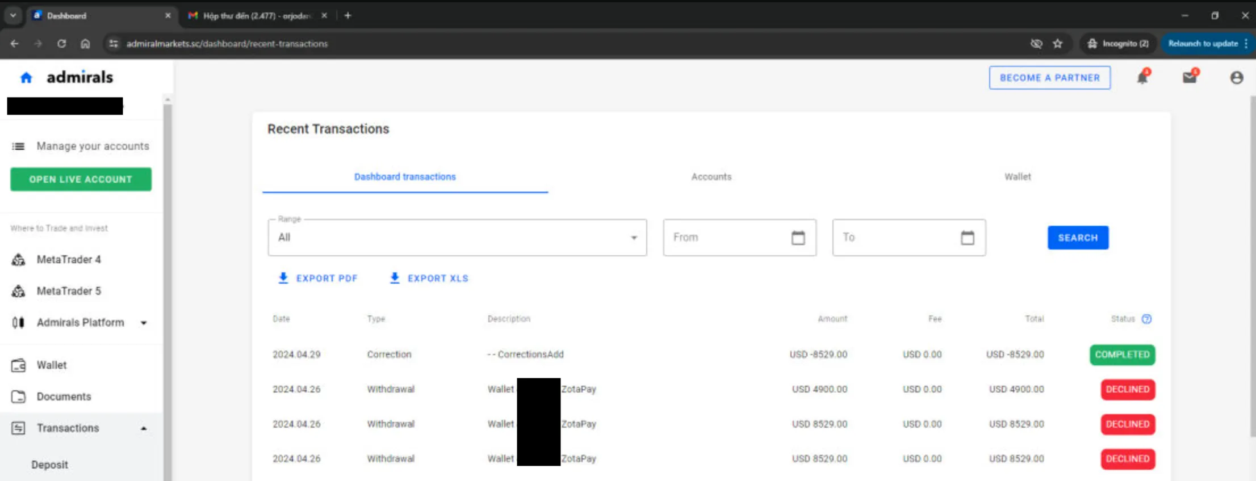1256x481 pixels.
Task: Open the user profile icon
Action: 1237,78
